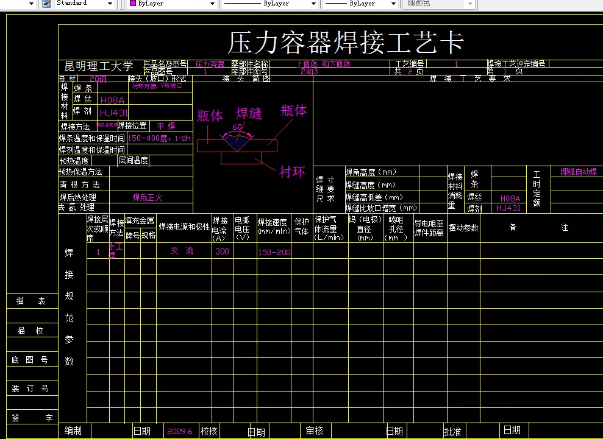The width and height of the screenshot is (603, 439).
Task: Select the 2009.6 date text at bottom
Action: pyautogui.click(x=180, y=430)
